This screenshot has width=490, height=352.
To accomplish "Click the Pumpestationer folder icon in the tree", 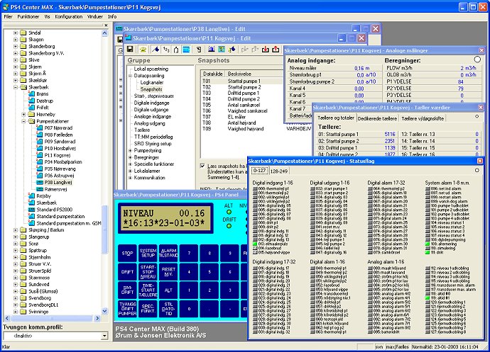I will point(31,121).
